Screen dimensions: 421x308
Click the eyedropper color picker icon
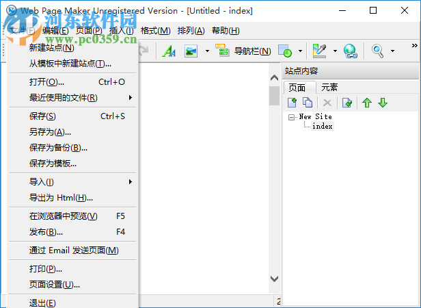coord(320,51)
